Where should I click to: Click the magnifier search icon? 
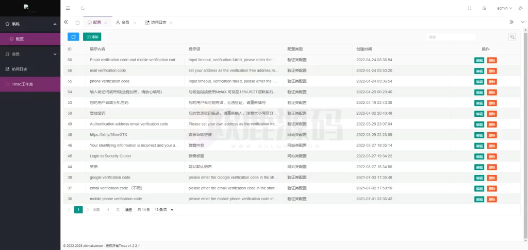pos(512,37)
